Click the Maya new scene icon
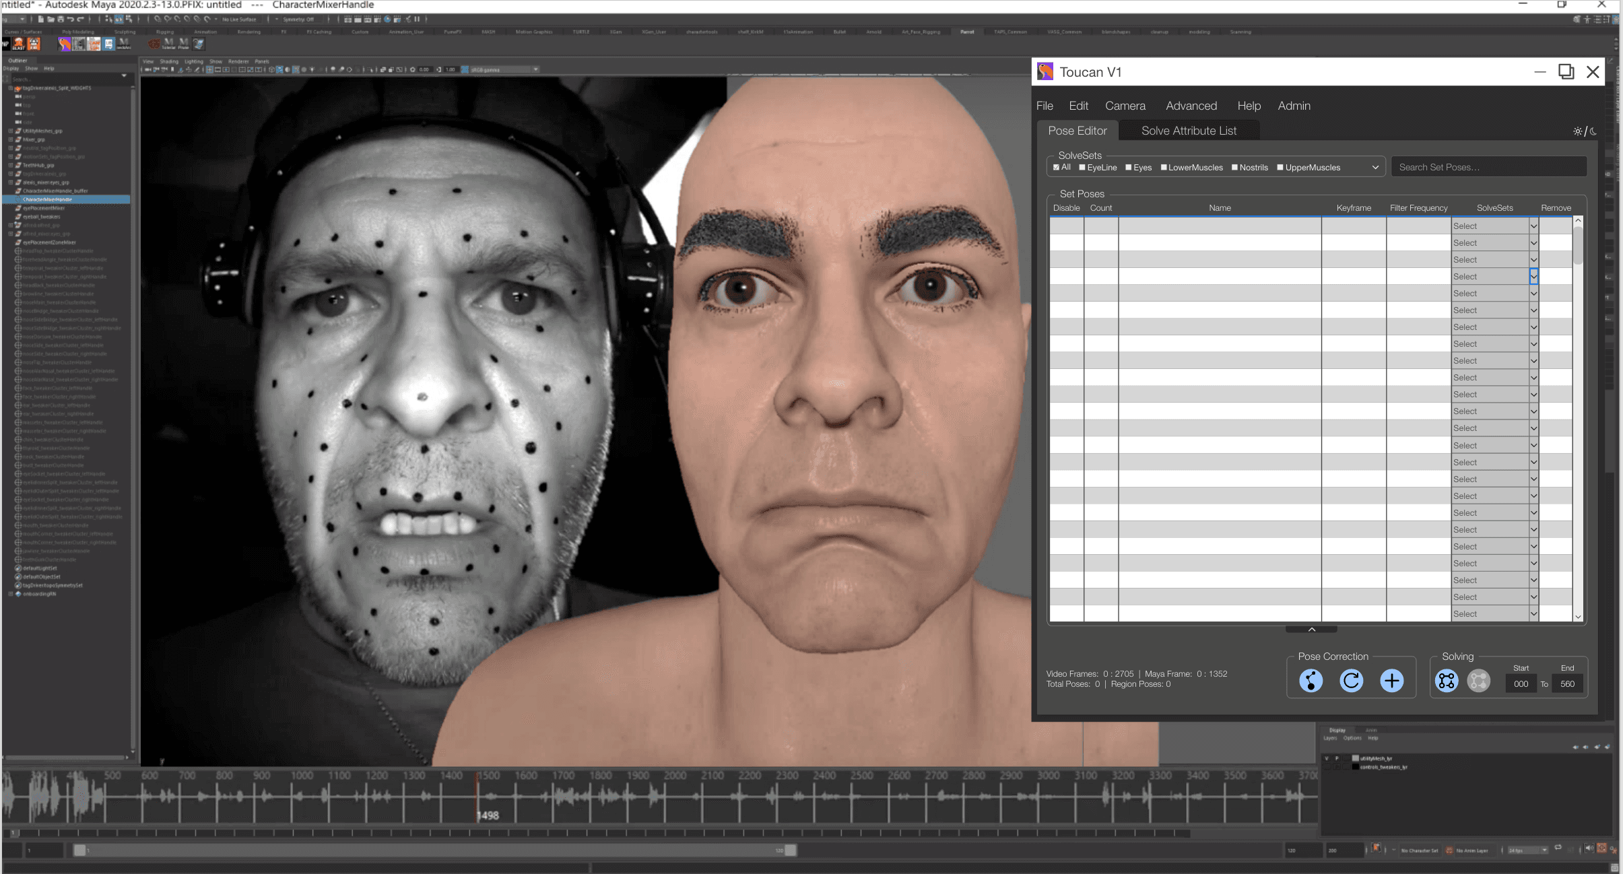 tap(41, 20)
